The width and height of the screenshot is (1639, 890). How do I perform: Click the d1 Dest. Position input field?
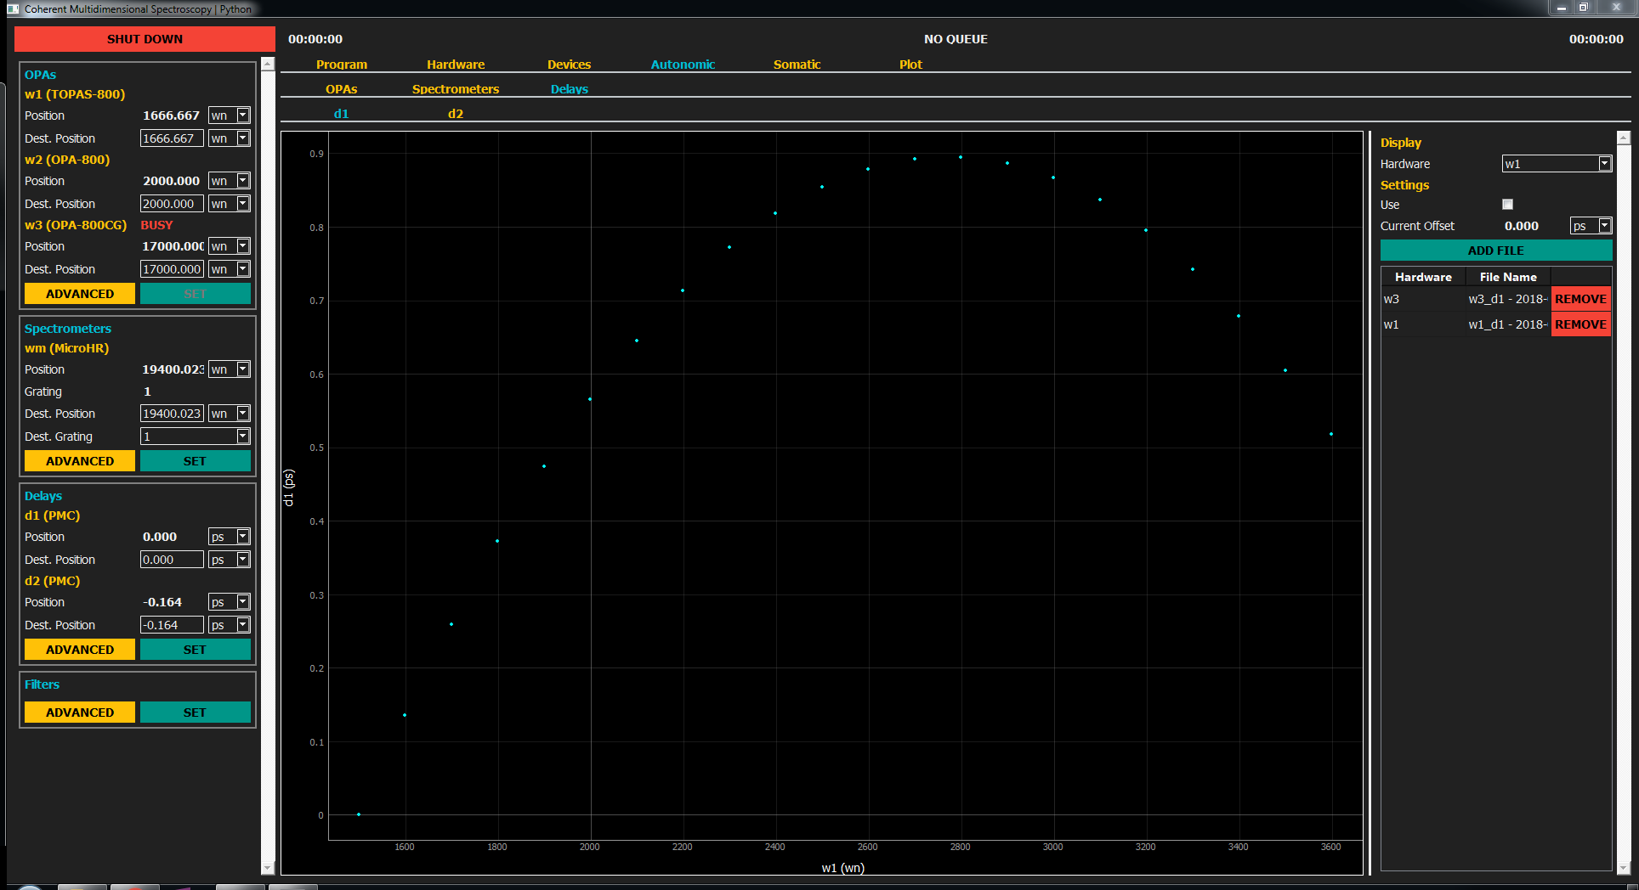(x=171, y=560)
